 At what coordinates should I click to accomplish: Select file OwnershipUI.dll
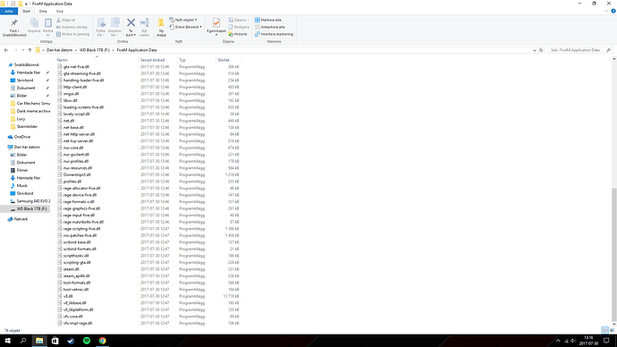coord(77,174)
